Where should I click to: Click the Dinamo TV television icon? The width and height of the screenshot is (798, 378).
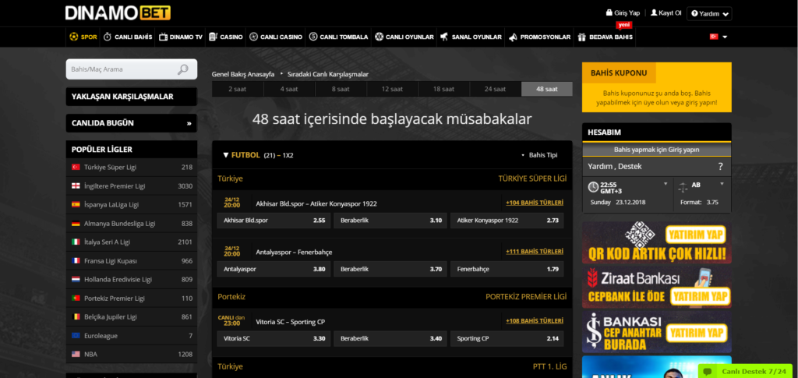click(x=164, y=37)
